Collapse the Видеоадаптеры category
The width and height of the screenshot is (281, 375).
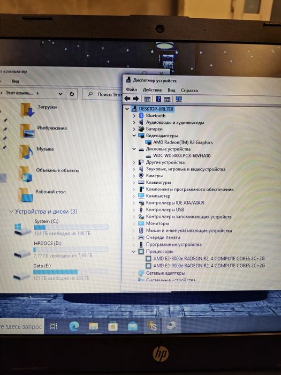pyautogui.click(x=134, y=136)
